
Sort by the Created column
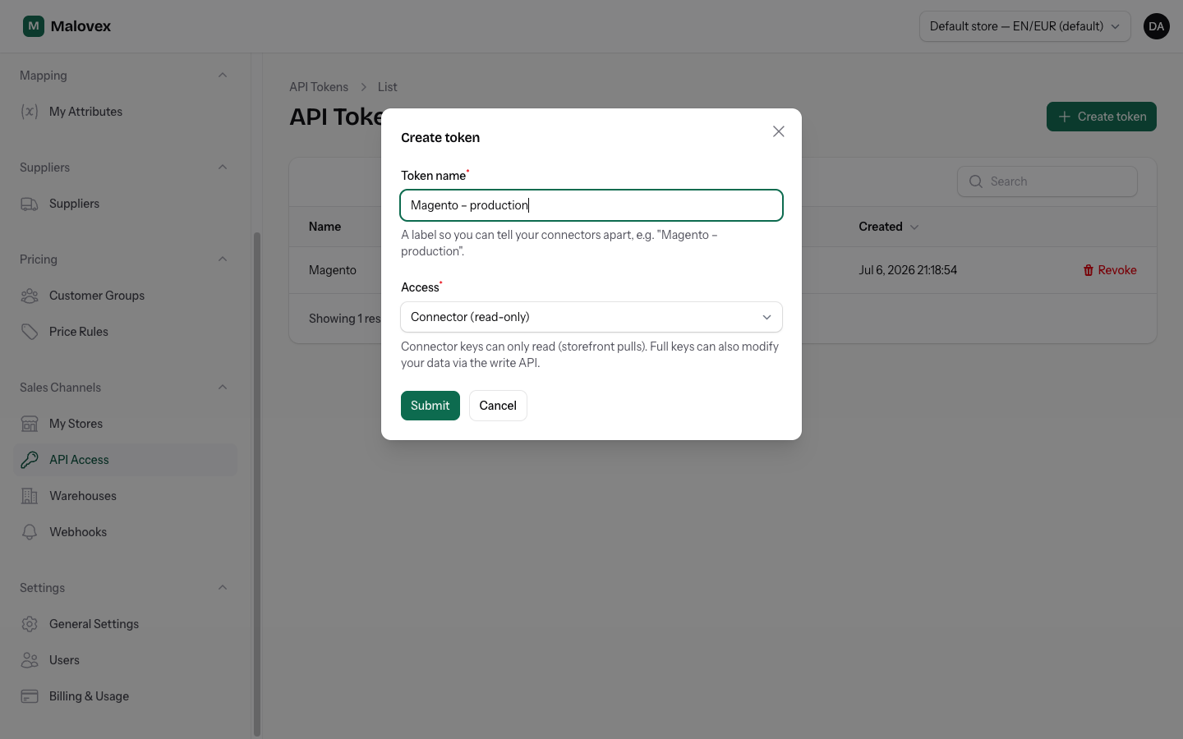pyautogui.click(x=888, y=227)
